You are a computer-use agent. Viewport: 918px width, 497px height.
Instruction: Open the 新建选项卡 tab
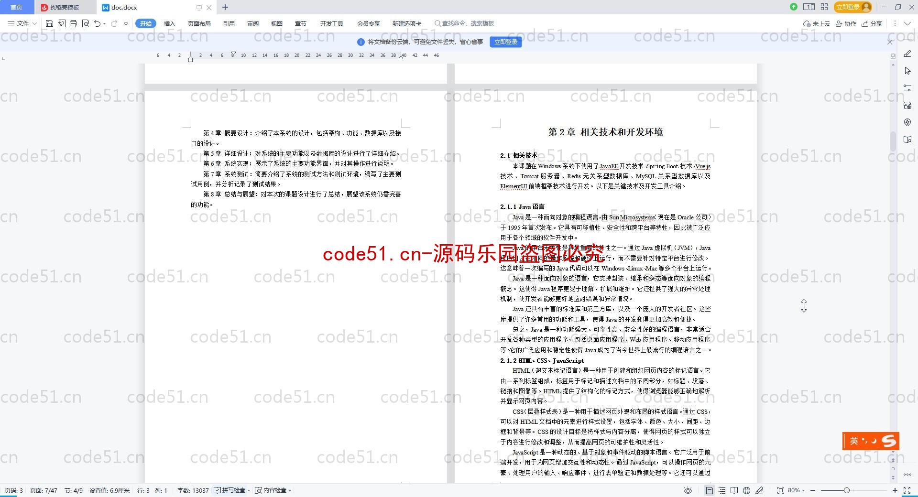[x=407, y=23]
